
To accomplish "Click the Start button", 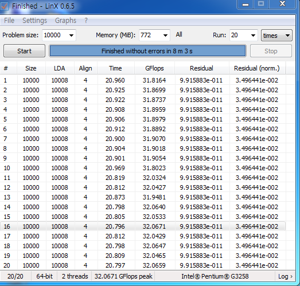I will [24, 51].
